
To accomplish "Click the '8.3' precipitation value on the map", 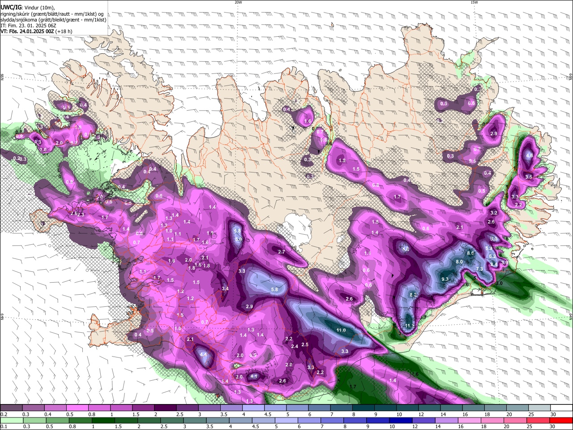I will point(413,294).
